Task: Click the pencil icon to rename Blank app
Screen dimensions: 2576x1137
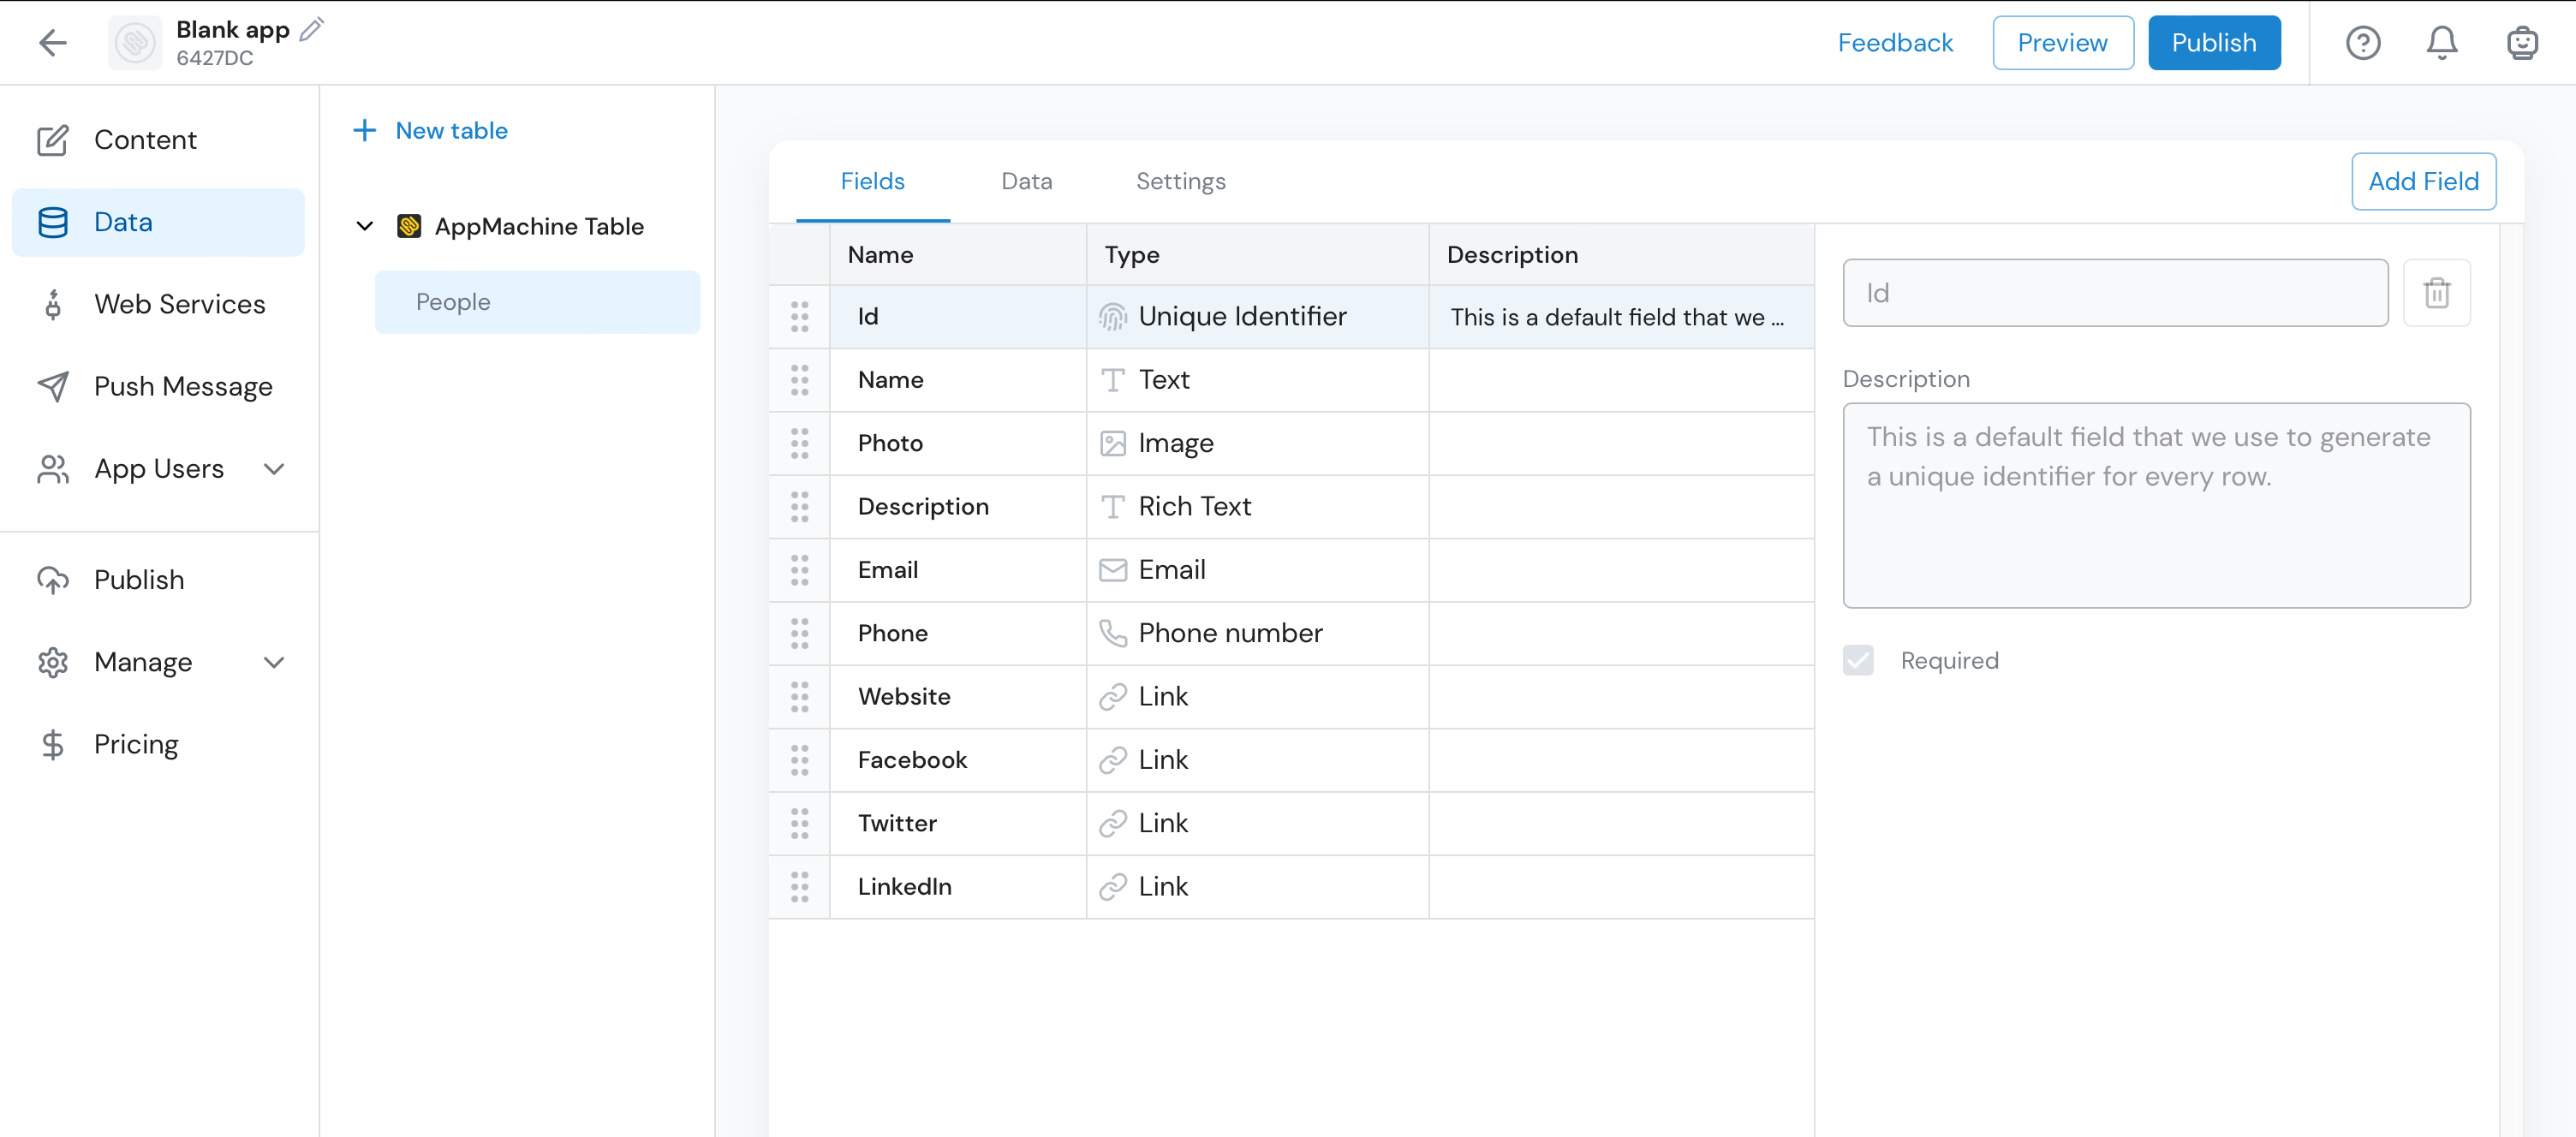Action: (x=312, y=29)
